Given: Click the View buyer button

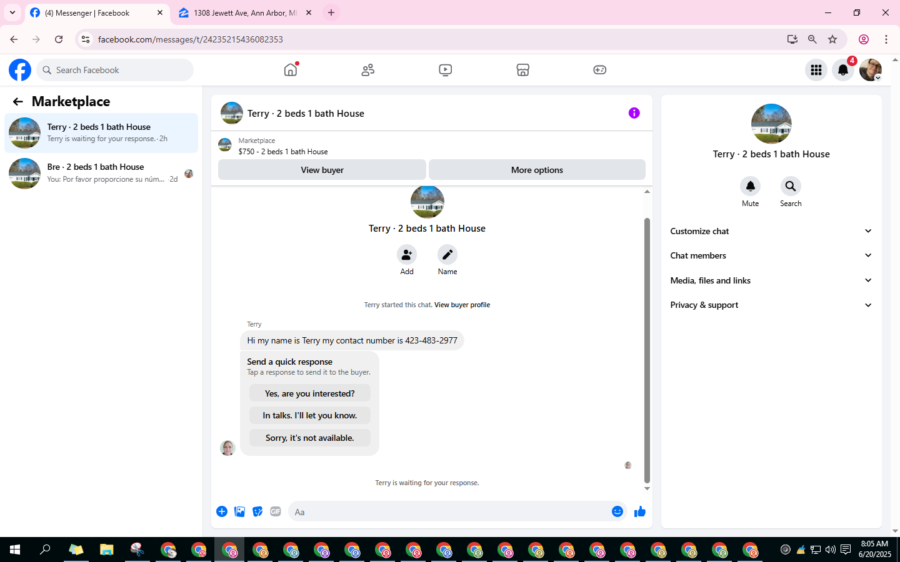Looking at the screenshot, I should (x=322, y=170).
